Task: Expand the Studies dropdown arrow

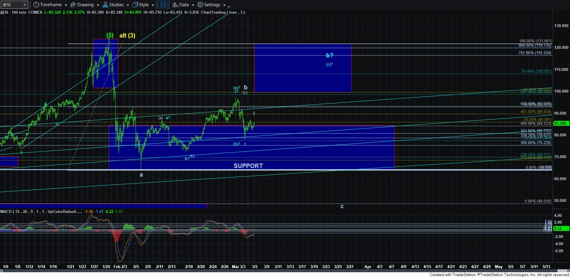Action: 128,5
